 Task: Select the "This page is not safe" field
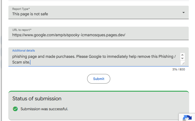pyautogui.click(x=30, y=14)
